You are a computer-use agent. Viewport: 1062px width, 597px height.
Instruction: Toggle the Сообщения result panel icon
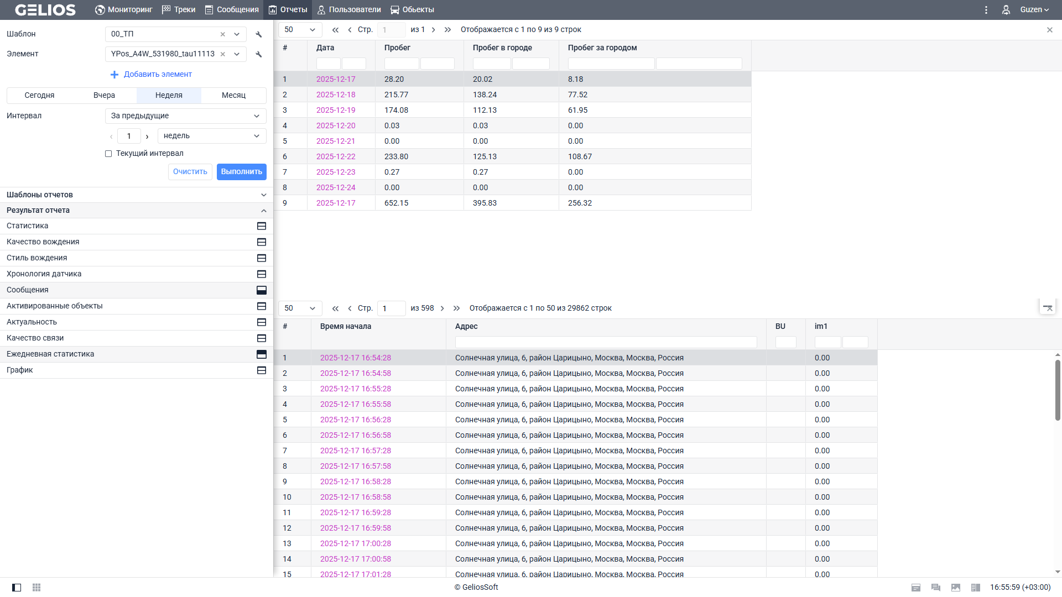pyautogui.click(x=262, y=290)
